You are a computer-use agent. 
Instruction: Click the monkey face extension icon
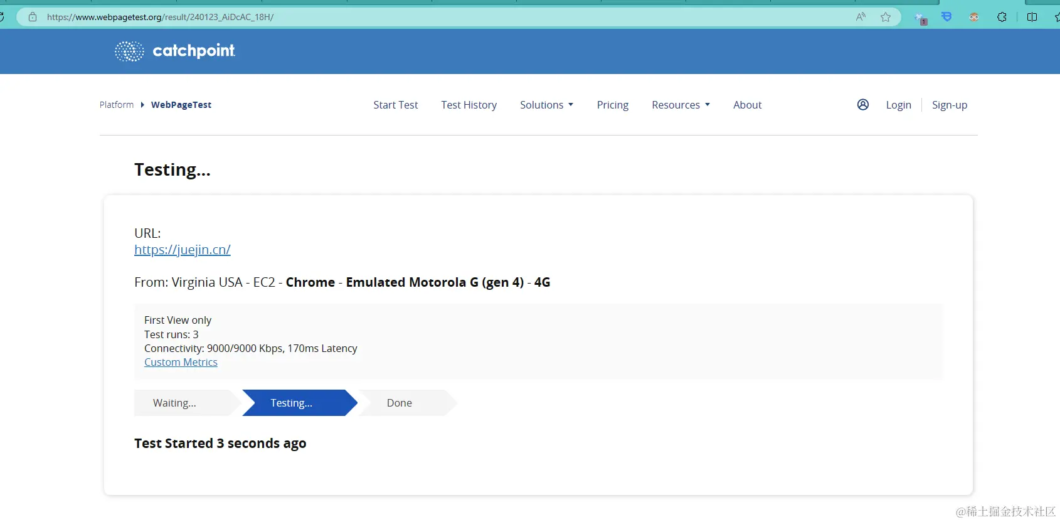pyautogui.click(x=974, y=17)
